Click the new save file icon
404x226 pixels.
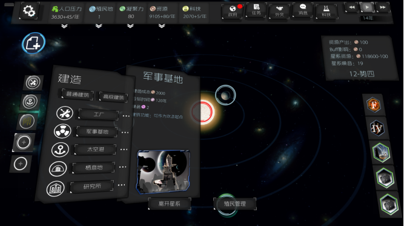tap(33, 43)
